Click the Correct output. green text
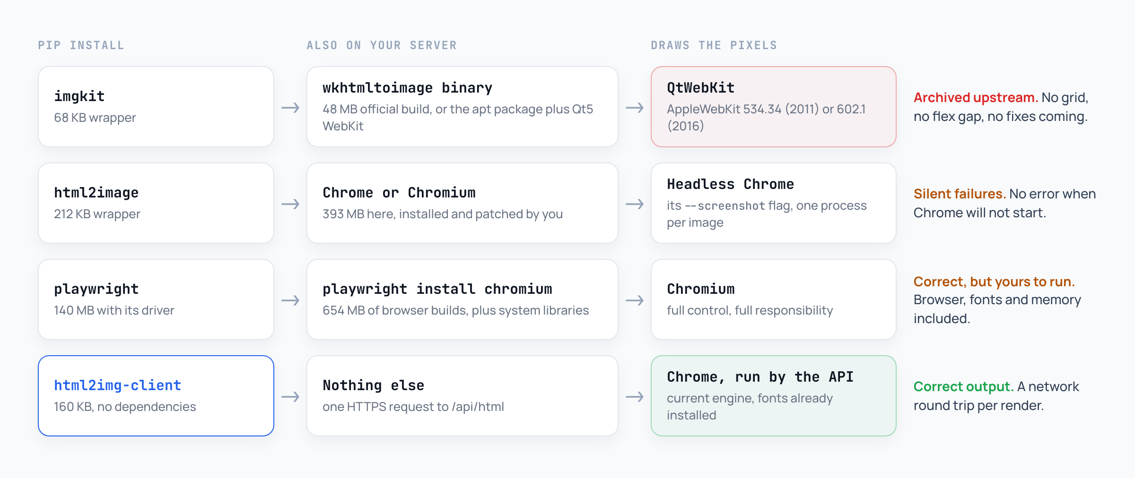The height and width of the screenshot is (478, 1135). (963, 386)
